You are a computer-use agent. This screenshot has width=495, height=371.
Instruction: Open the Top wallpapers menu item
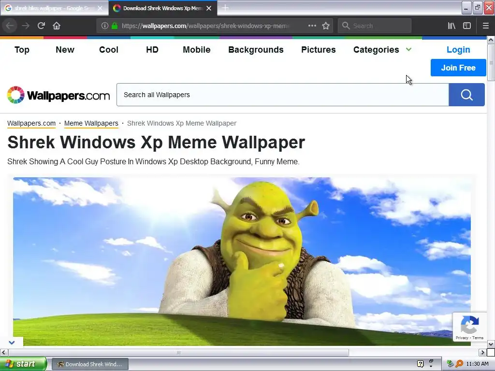[x=22, y=50]
